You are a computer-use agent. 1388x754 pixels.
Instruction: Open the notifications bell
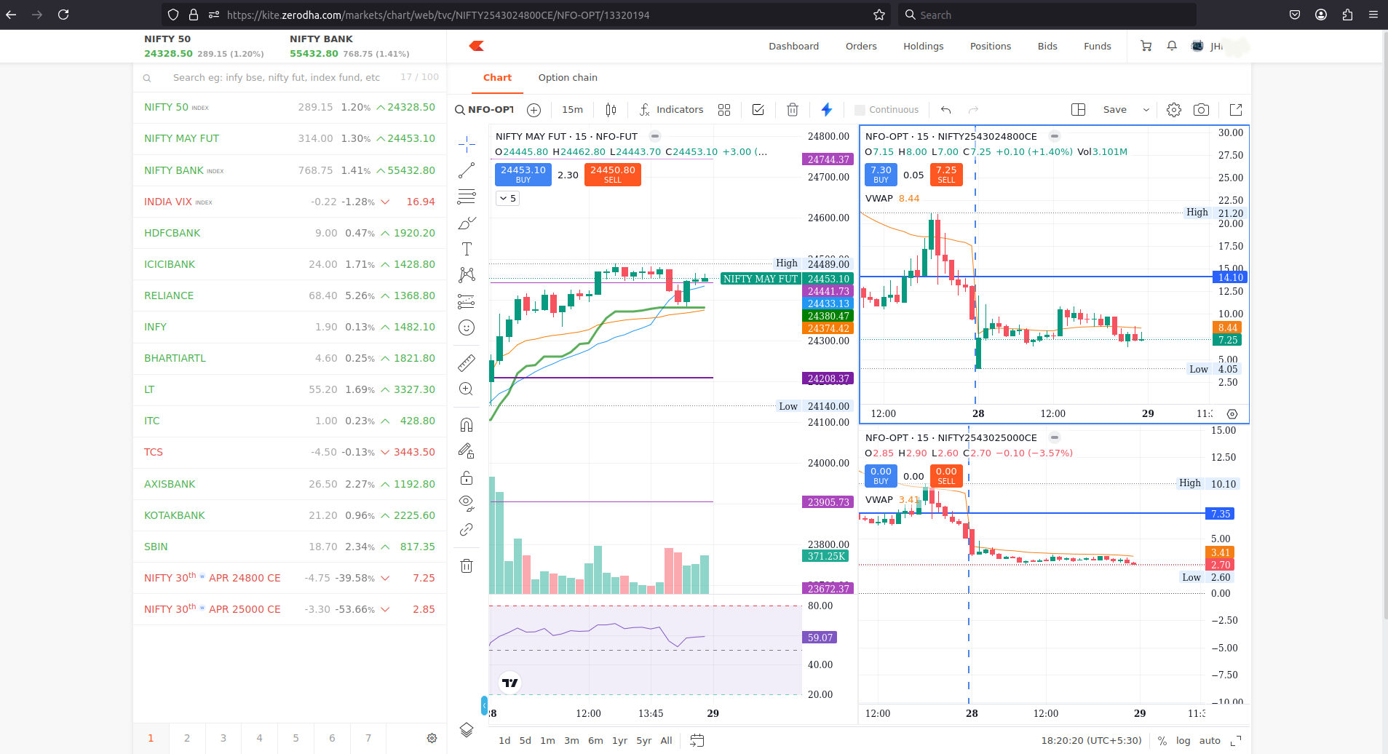(1172, 46)
